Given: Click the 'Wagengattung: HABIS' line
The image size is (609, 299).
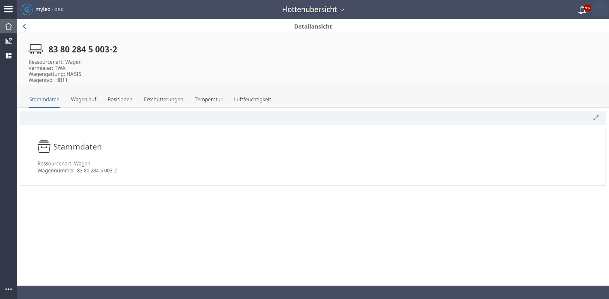Looking at the screenshot, I should tap(55, 74).
